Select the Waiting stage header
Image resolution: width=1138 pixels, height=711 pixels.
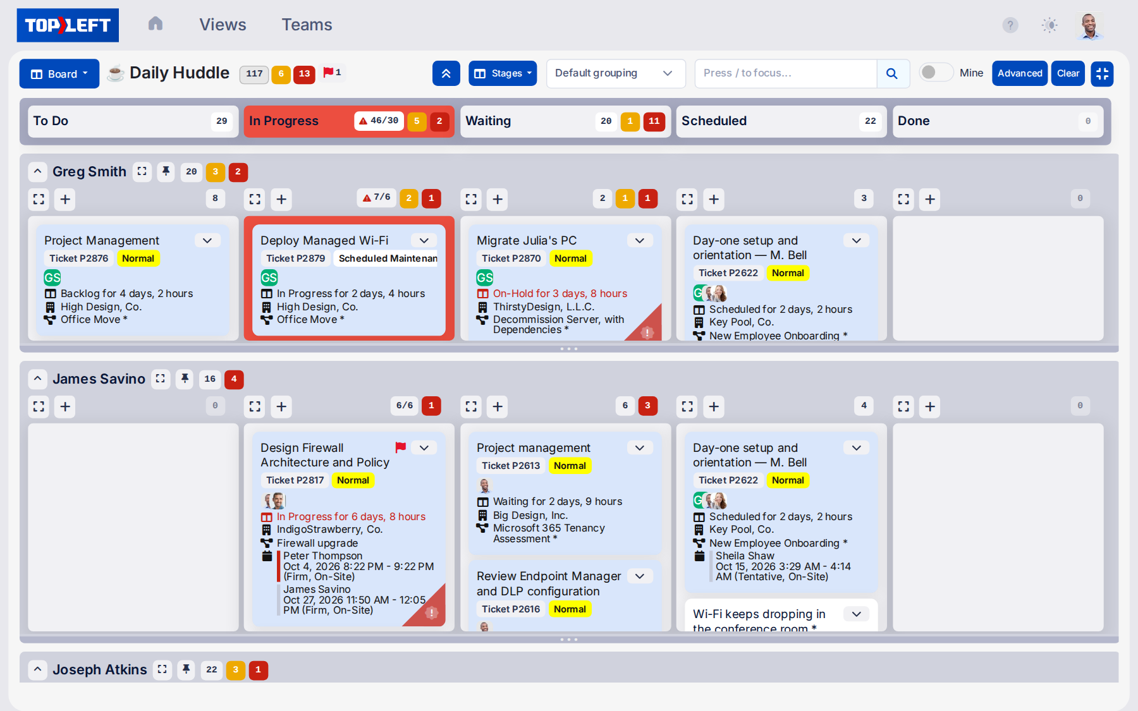point(565,121)
